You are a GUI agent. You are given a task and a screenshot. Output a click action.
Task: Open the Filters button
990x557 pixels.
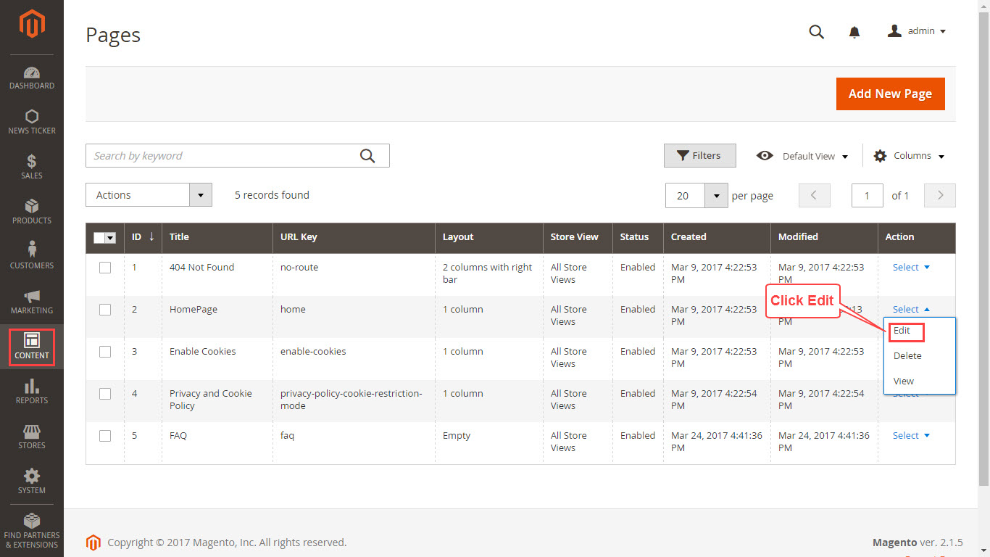(700, 155)
